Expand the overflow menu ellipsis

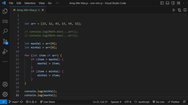[57, 3]
